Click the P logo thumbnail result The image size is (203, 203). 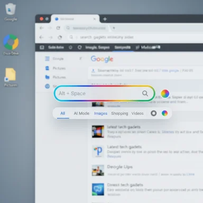pos(98,151)
